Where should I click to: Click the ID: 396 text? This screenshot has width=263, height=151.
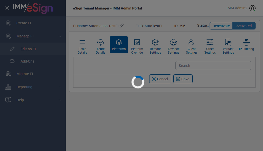pos(180,26)
